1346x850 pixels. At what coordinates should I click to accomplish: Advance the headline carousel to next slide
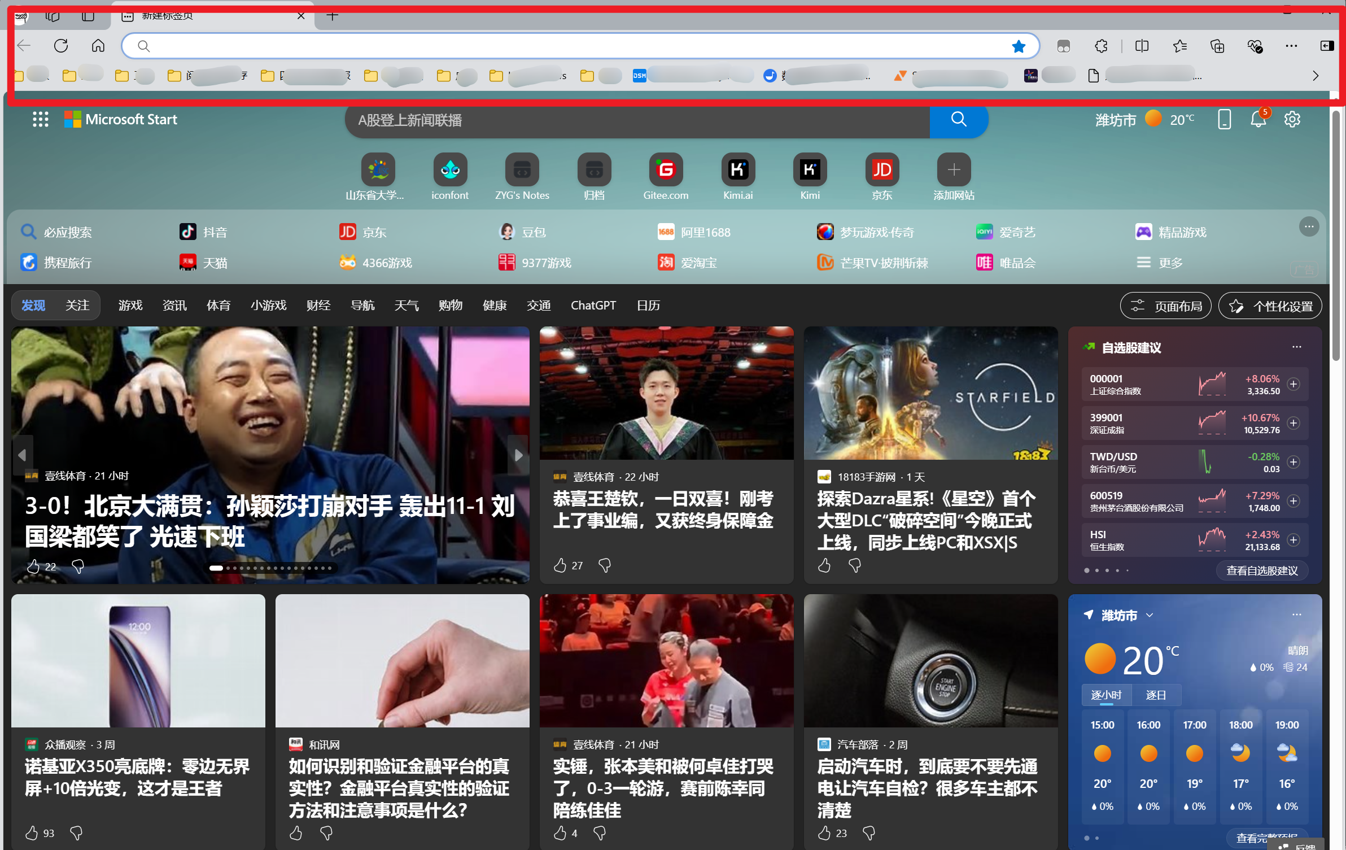[518, 455]
